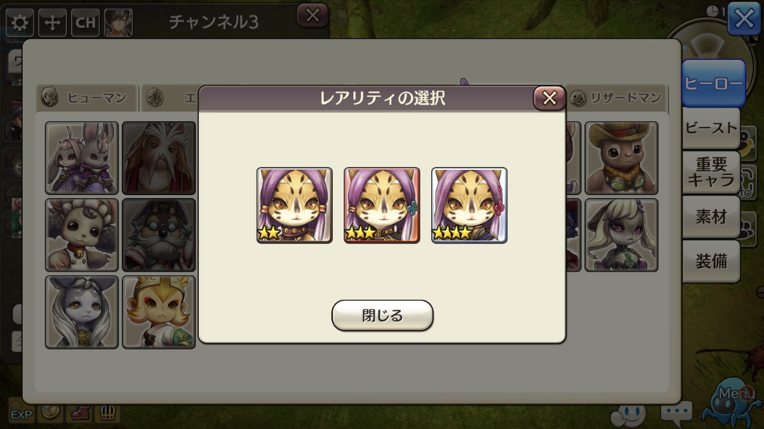Click the 閉じる button
This screenshot has width=764, height=429.
[x=382, y=315]
